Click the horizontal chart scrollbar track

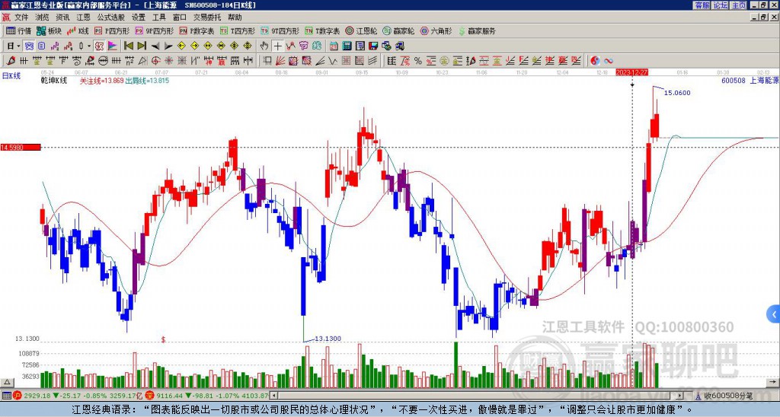point(478,396)
